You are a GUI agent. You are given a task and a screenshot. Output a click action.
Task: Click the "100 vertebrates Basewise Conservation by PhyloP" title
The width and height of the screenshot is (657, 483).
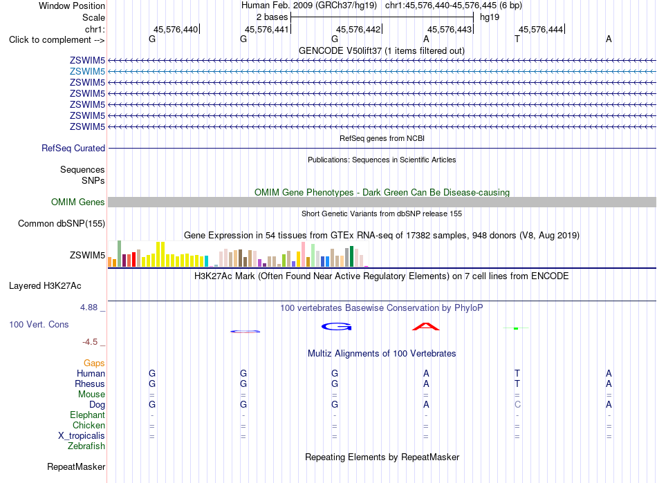coord(381,308)
